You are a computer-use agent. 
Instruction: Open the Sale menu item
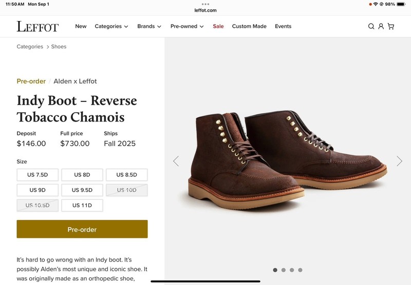[218, 27]
